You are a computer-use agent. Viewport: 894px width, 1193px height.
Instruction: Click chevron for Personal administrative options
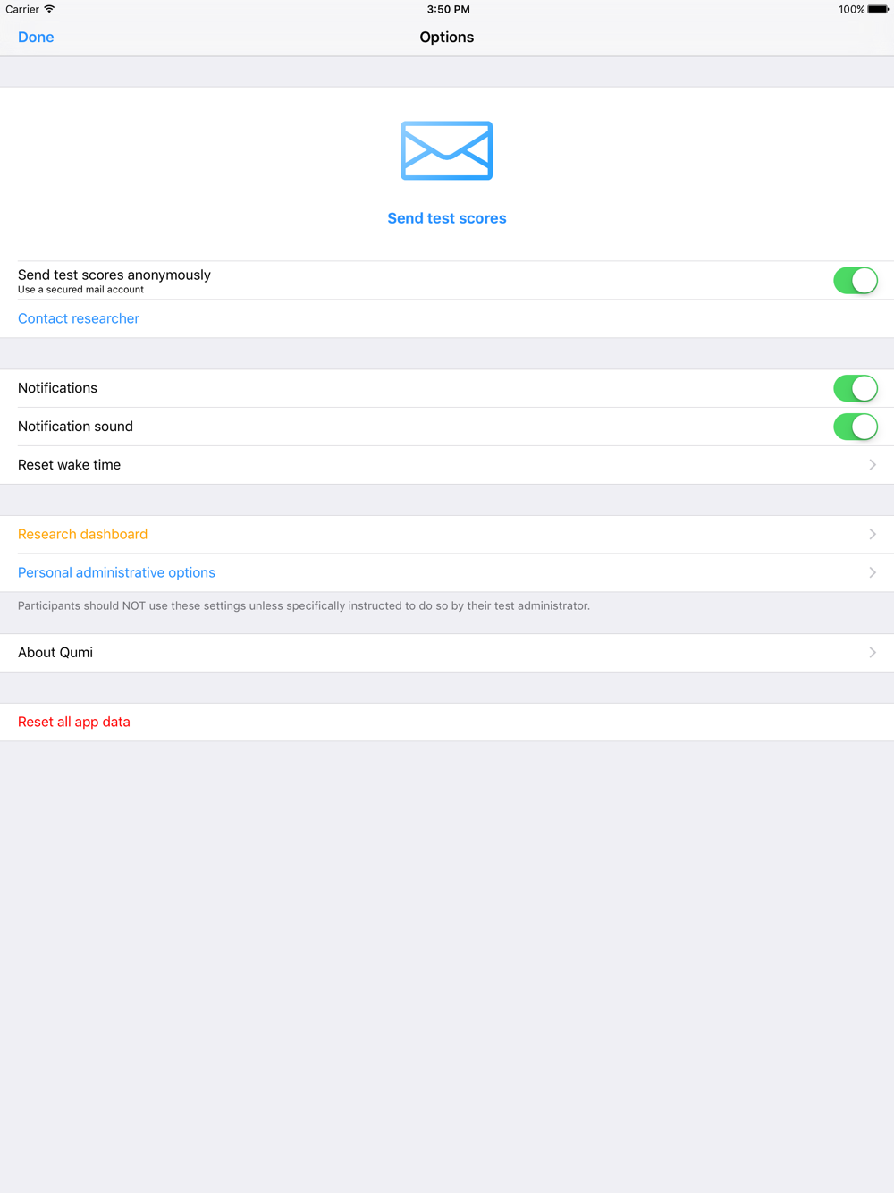coord(873,572)
